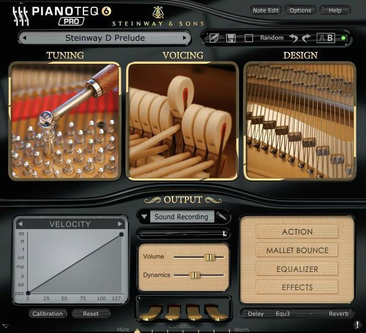Switch to previous velocity curve with left arrow
The width and height of the screenshot is (366, 333).
[20, 224]
